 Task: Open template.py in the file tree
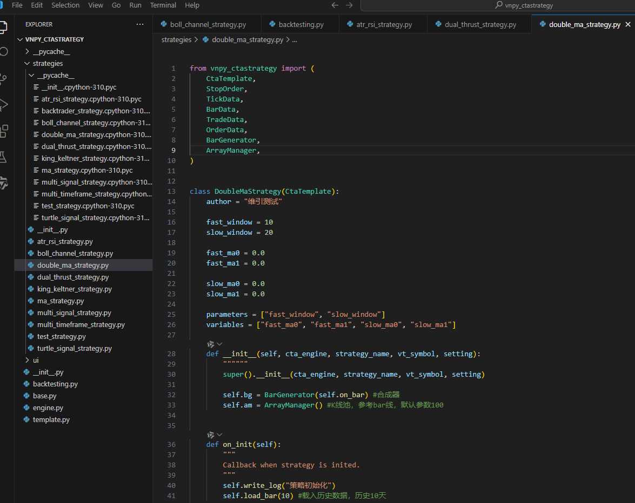[51, 420]
